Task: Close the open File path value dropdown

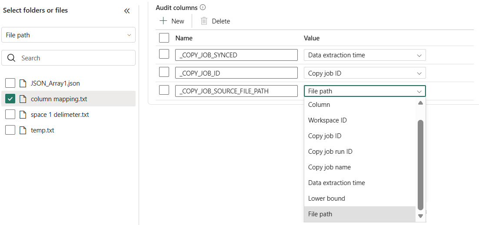Action: coord(365,91)
